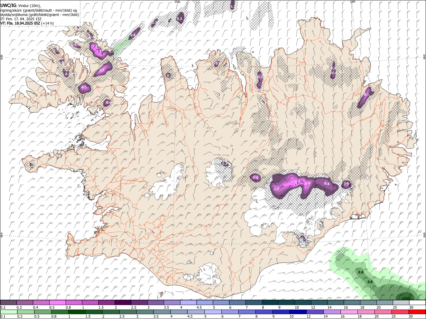
Task: Click the darkest green 1–1.5 swatch, bottom legend row
Action: (77, 312)
